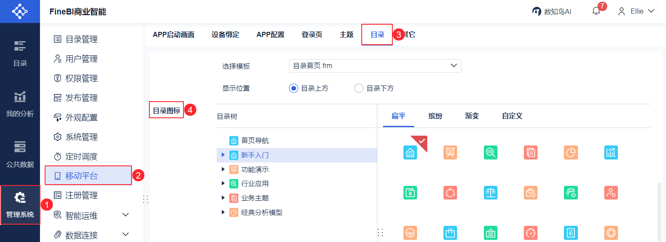
Task: Expand the 功能演示 tree node
Action: (223, 169)
